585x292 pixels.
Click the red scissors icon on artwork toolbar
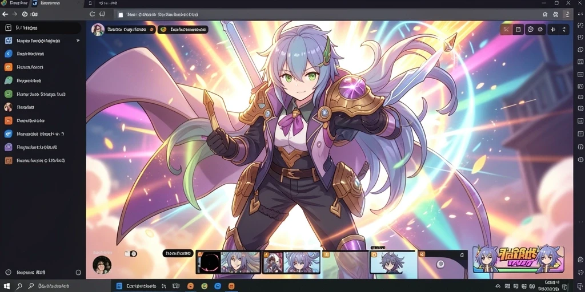pos(506,30)
